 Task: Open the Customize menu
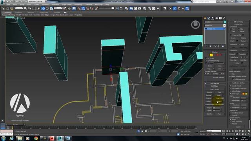click(x=88, y=4)
